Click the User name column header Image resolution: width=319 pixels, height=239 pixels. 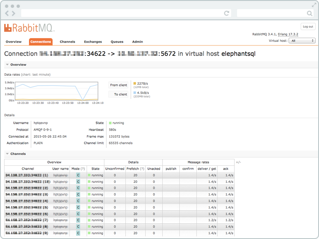60,169
